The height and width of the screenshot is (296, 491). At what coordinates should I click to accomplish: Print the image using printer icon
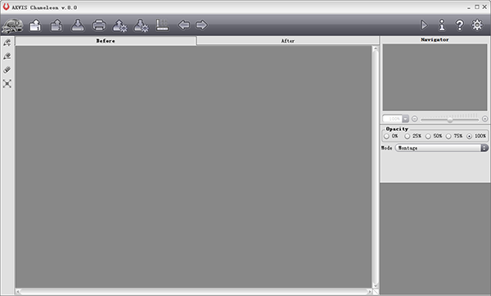coord(99,25)
